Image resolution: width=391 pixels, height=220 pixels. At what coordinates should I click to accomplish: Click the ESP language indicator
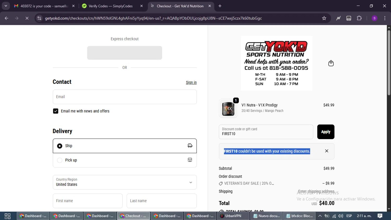coord(349,216)
